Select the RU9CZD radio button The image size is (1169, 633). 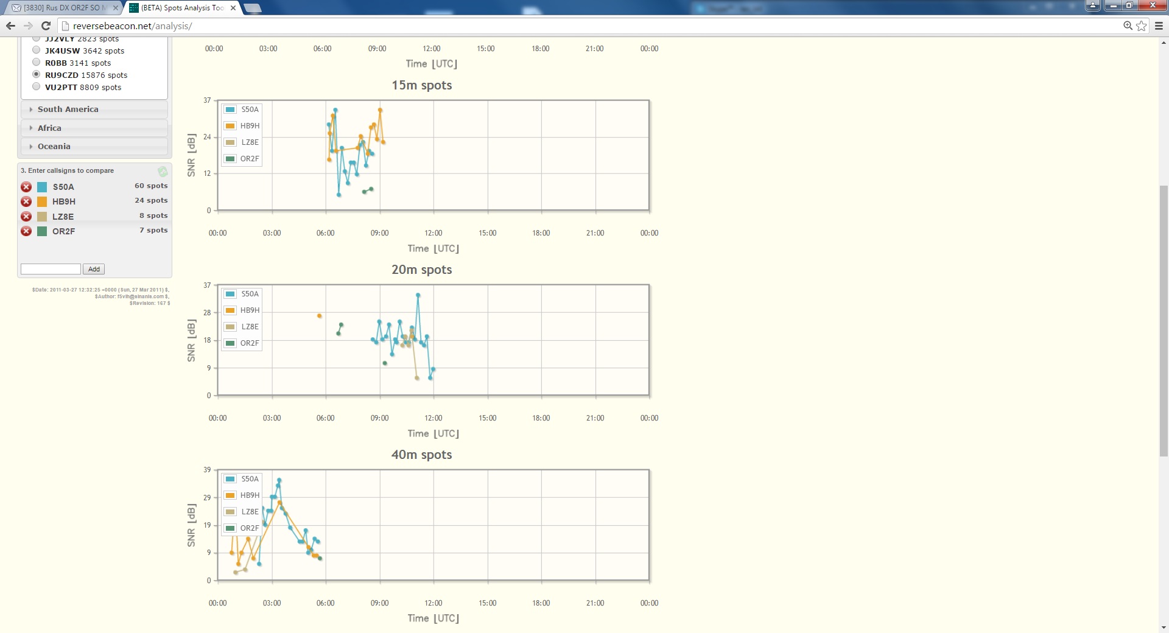tap(37, 74)
